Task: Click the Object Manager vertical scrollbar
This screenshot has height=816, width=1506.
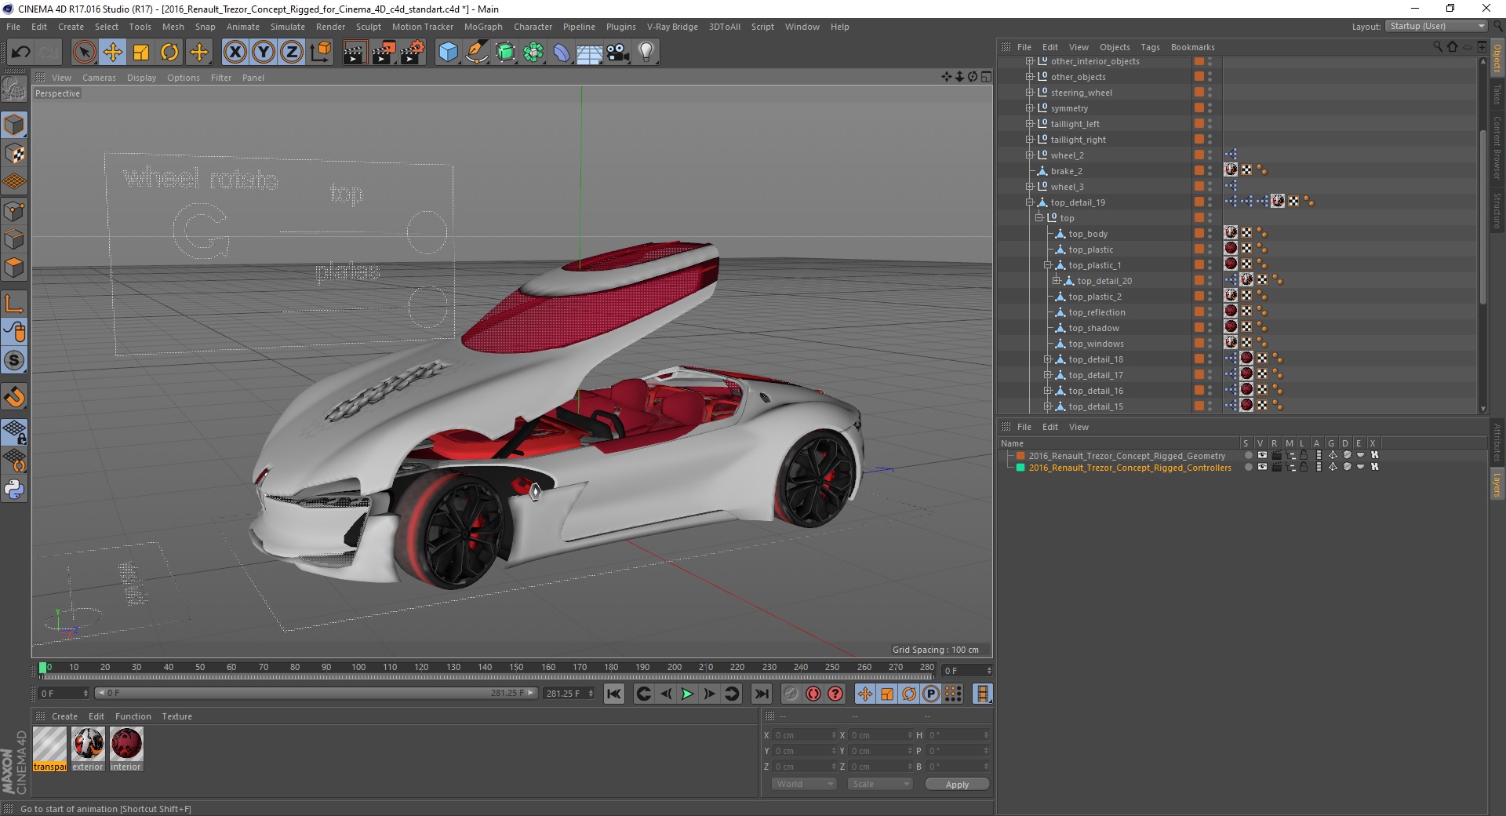Action: click(1482, 216)
